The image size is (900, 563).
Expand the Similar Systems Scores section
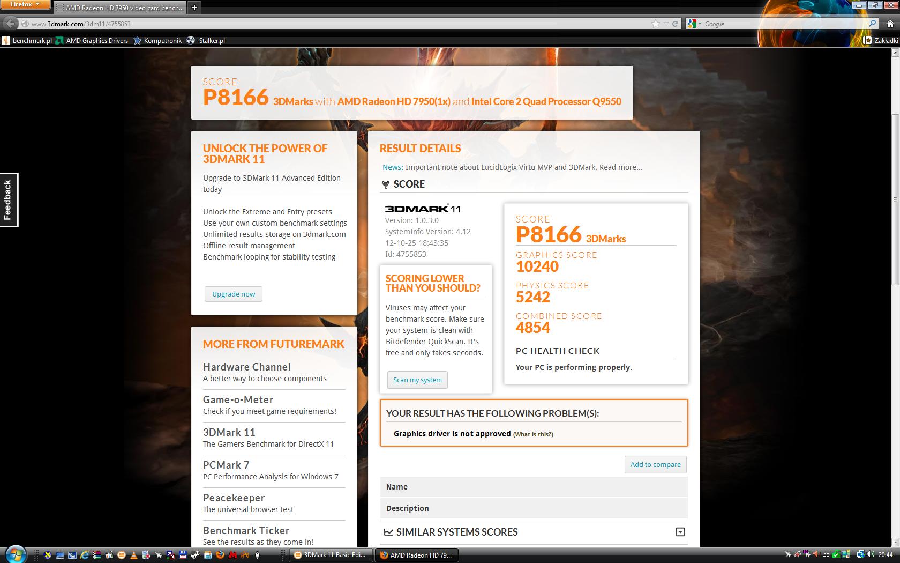680,532
